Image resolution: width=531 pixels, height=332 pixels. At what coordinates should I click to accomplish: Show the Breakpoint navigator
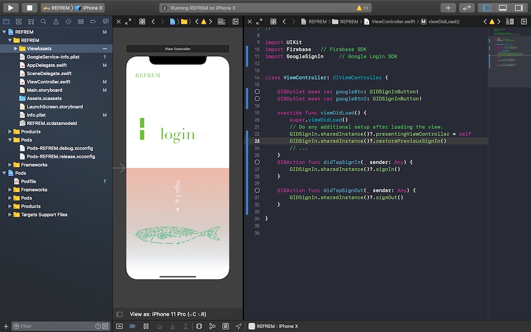click(x=93, y=22)
